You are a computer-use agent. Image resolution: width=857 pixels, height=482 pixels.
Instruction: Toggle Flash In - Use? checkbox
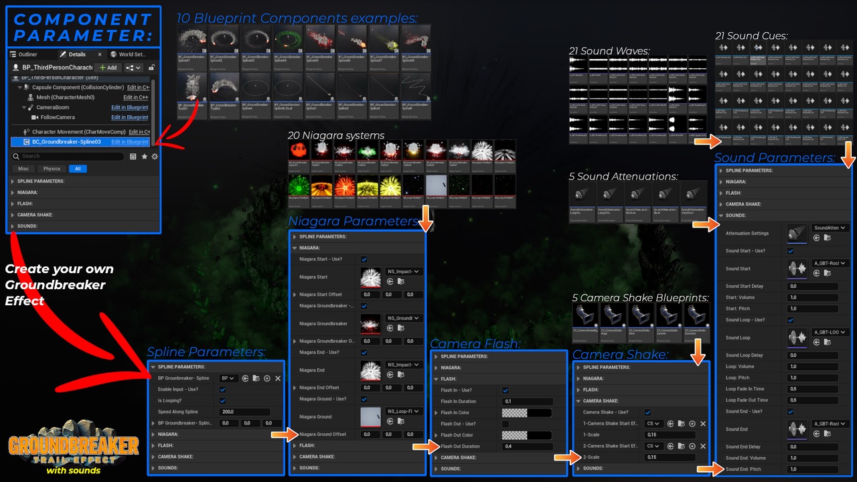505,390
